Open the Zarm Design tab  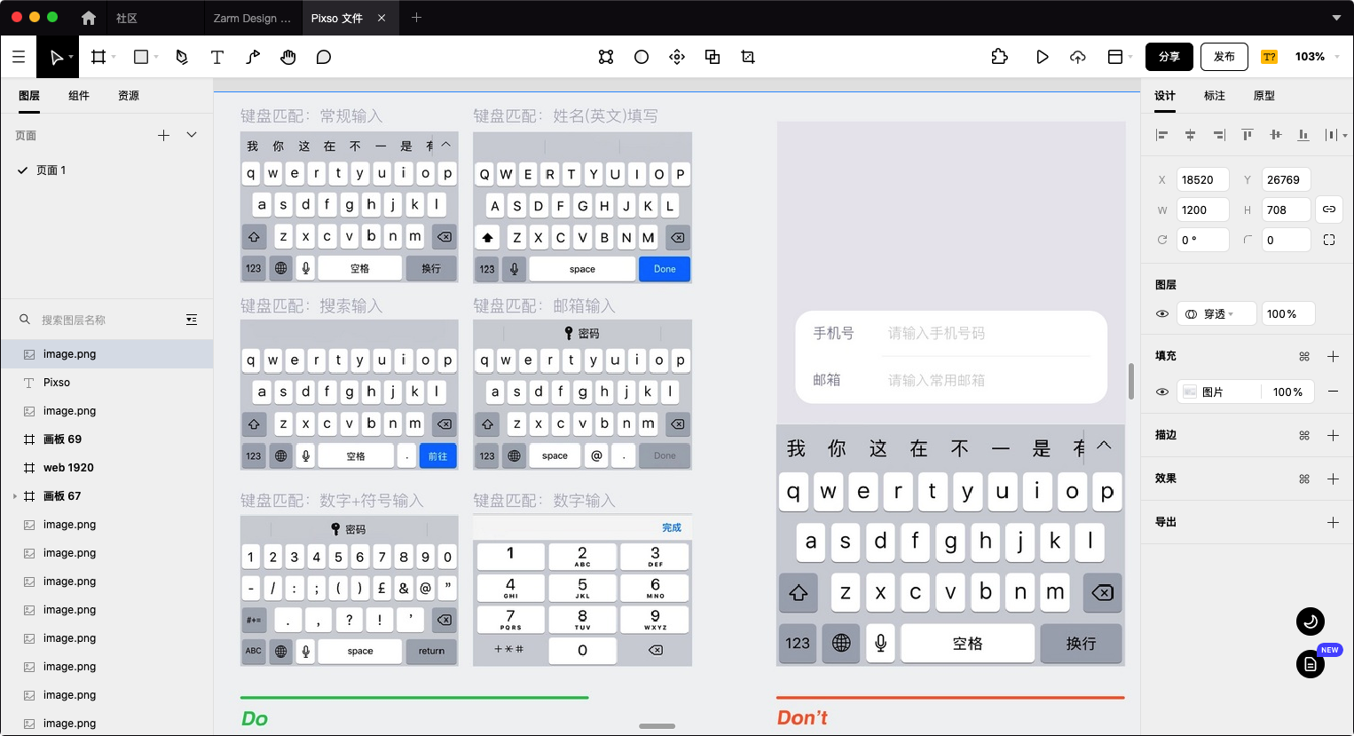pyautogui.click(x=252, y=18)
